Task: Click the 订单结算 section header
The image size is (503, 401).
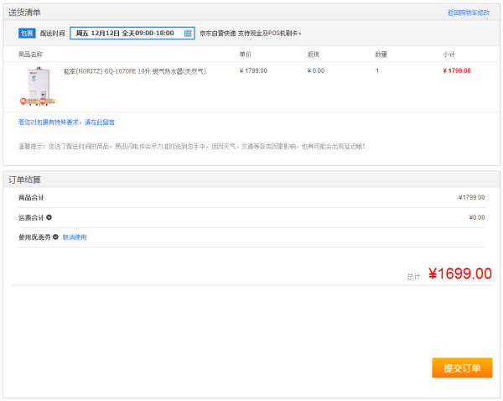Action: [x=24, y=180]
